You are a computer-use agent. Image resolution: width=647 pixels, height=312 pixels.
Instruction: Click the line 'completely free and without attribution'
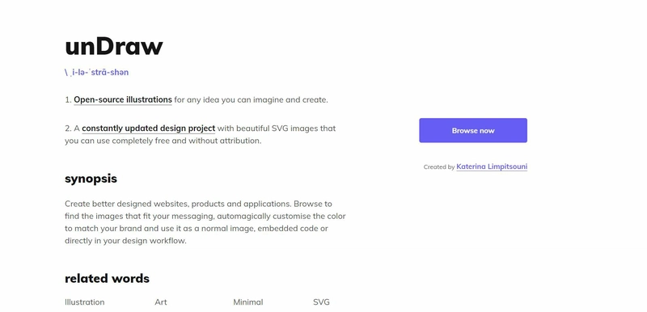(187, 141)
